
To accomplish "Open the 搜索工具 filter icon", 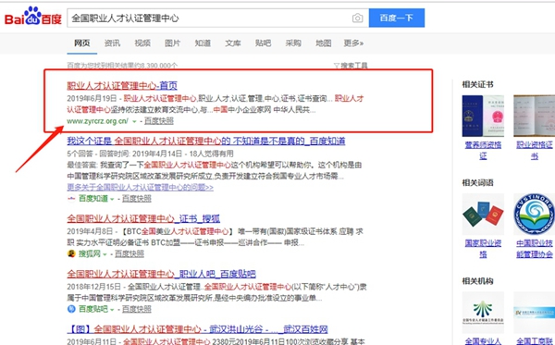I will 337,66.
